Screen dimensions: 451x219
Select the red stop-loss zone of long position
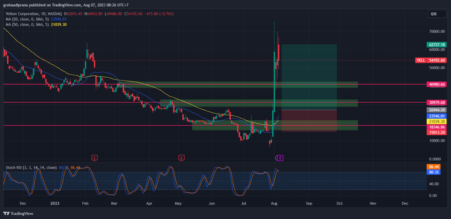tap(309, 121)
